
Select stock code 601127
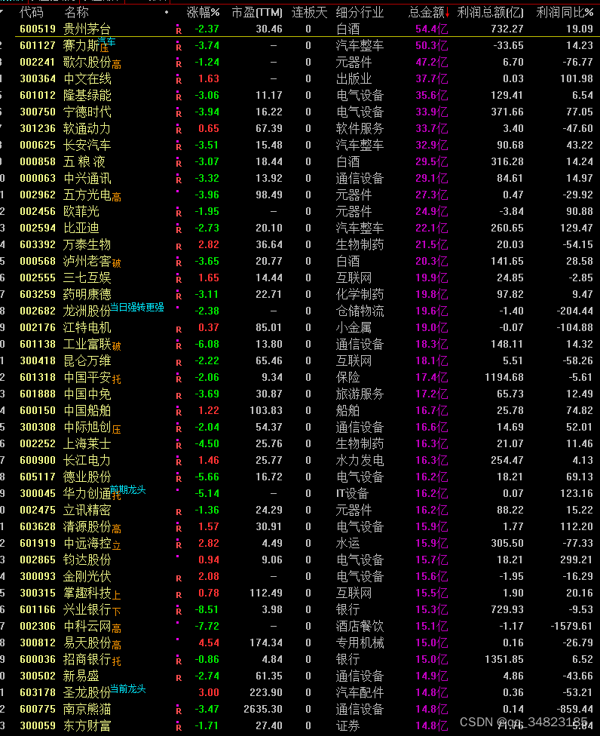pos(38,45)
